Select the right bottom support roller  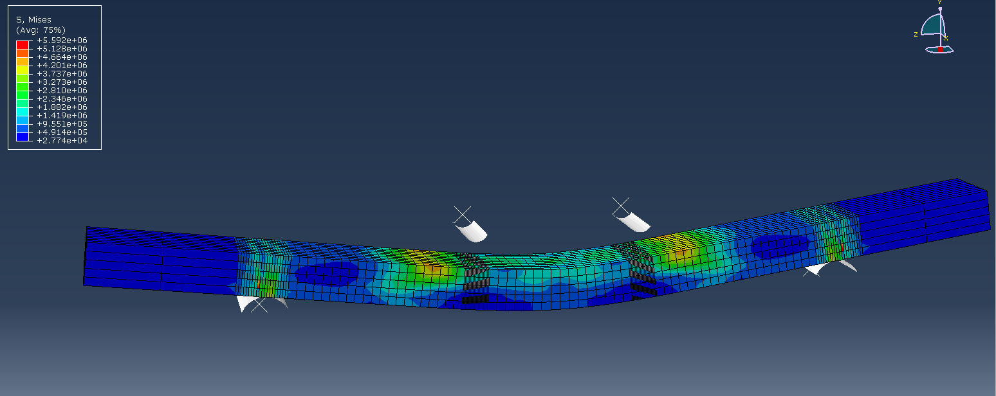tap(817, 268)
